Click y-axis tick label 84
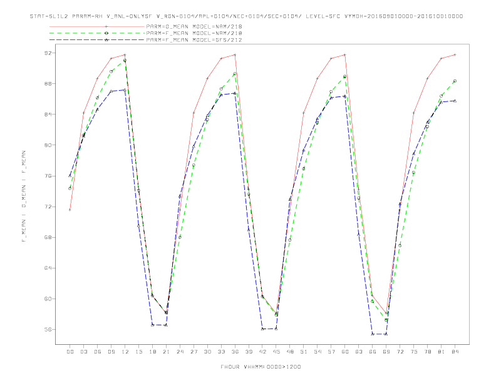The height and width of the screenshot is (383, 496). (48, 115)
